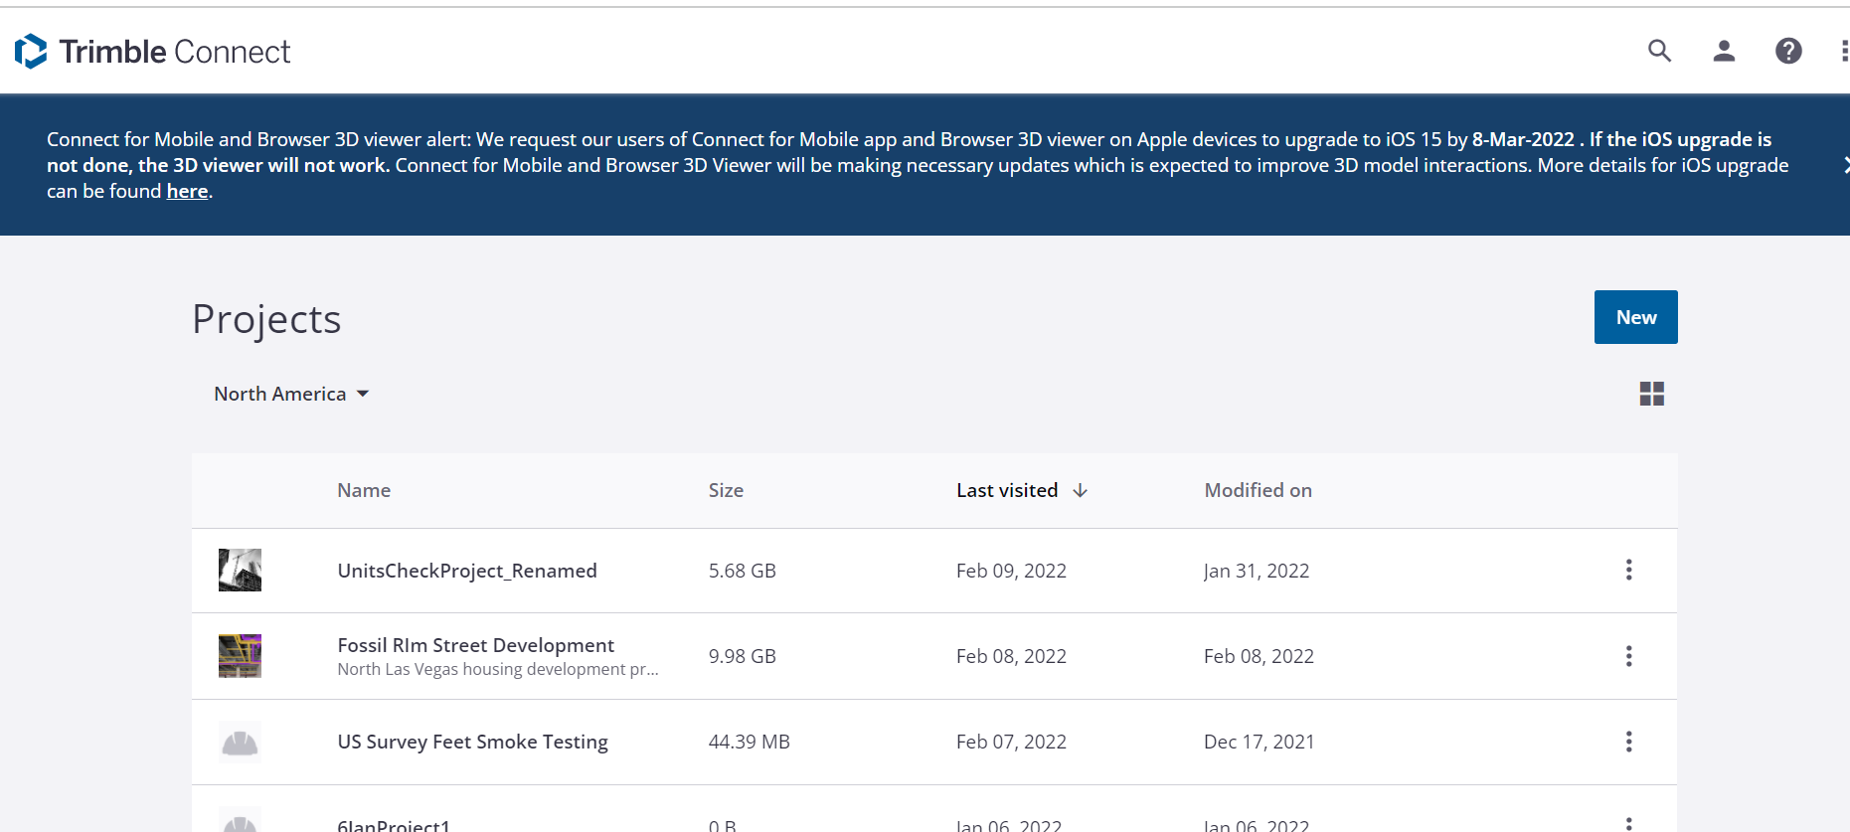Toggle sort order arrow on Last visited
Screen dimensions: 1850x832
click(1081, 491)
